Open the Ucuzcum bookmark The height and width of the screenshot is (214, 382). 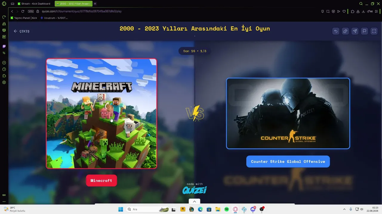point(54,18)
